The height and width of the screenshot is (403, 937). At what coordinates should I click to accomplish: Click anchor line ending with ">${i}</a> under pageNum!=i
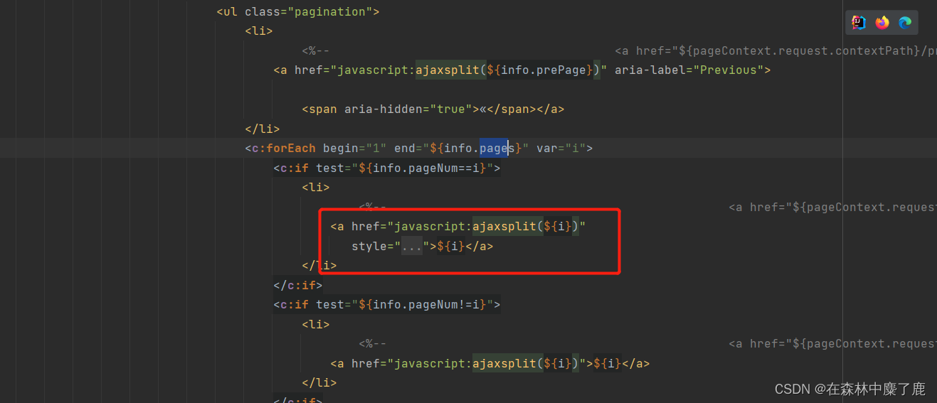(x=490, y=363)
